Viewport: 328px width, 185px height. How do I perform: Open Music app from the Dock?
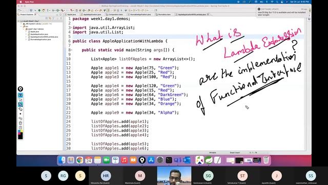tap(124, 160)
